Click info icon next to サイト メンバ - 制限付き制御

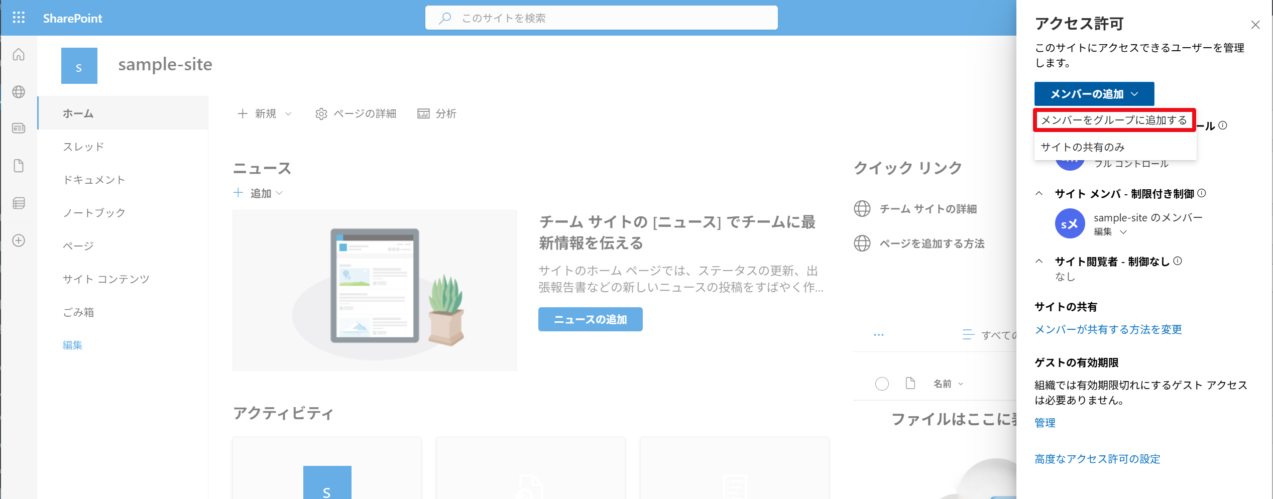(x=1202, y=193)
